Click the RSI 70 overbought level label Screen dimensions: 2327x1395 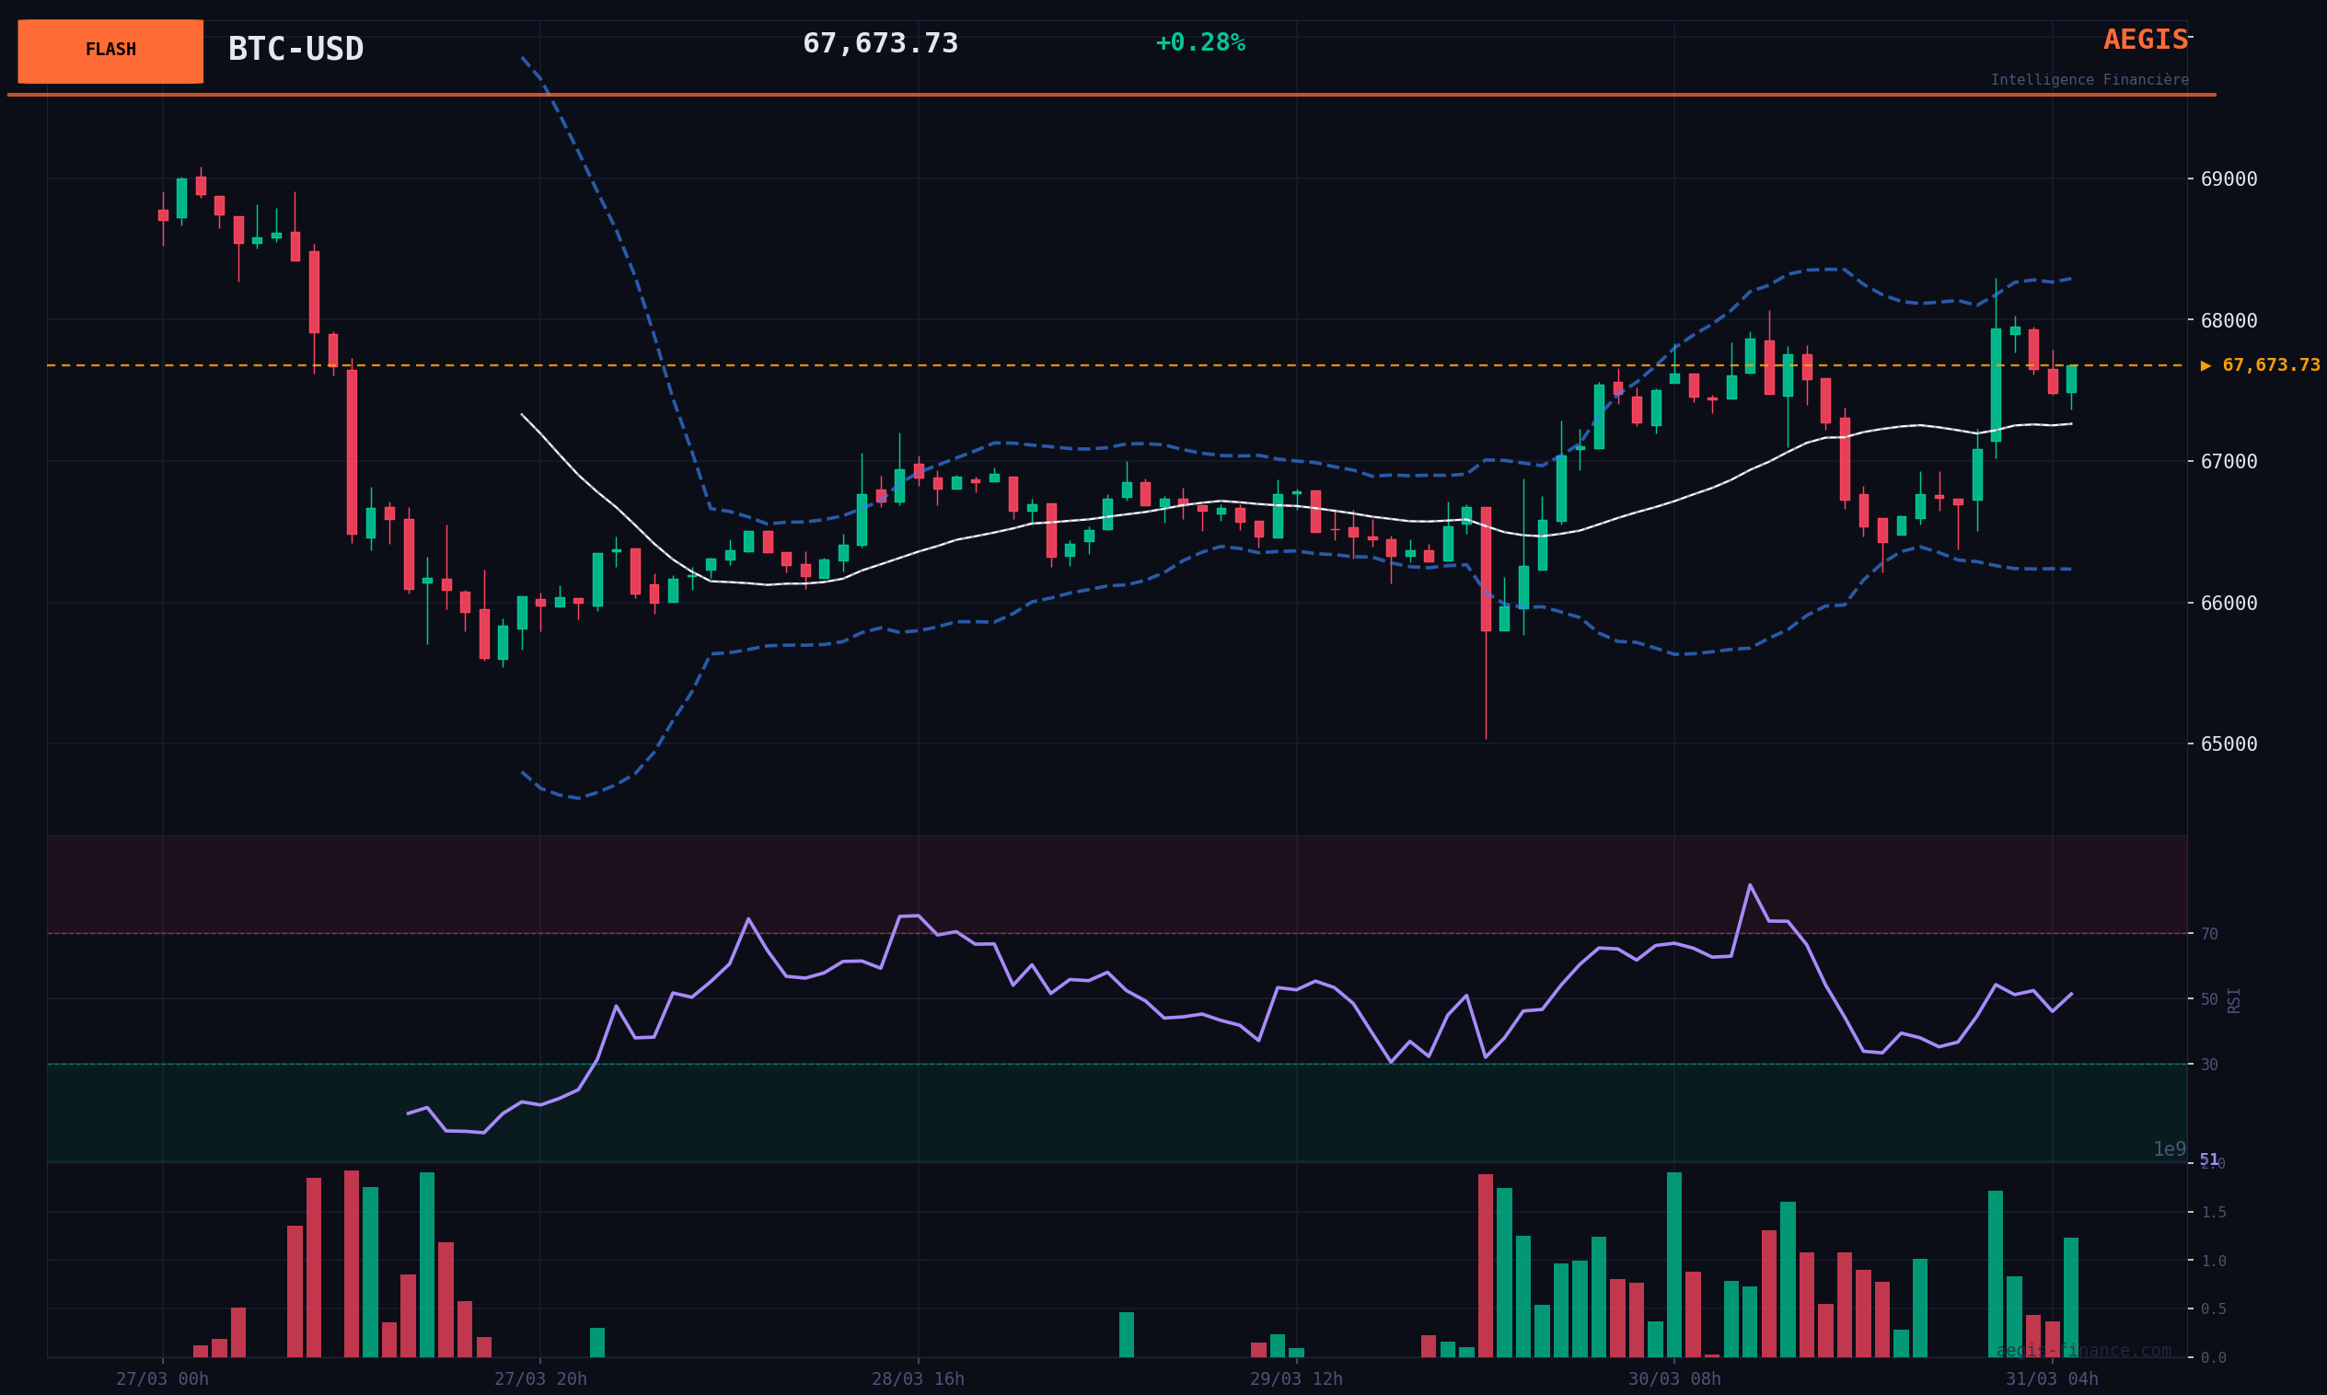pyautogui.click(x=2208, y=934)
